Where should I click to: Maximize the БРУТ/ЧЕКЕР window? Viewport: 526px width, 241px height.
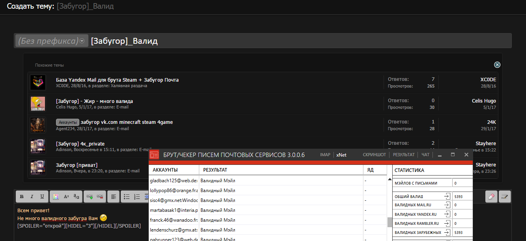point(453,155)
